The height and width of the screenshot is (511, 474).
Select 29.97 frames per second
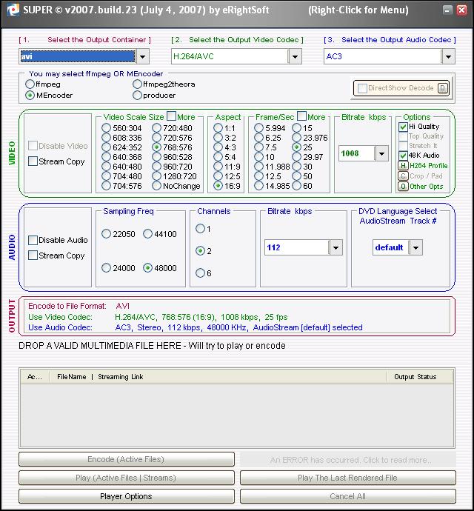pos(297,157)
